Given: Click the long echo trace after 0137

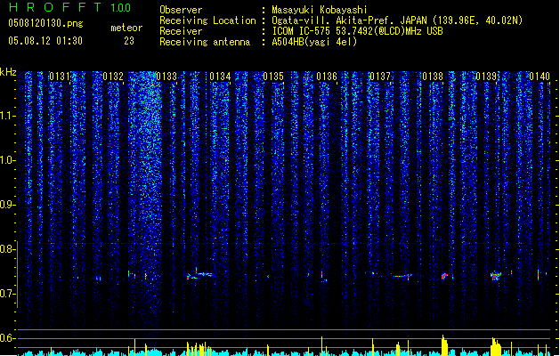Looking at the screenshot, I should (402, 276).
